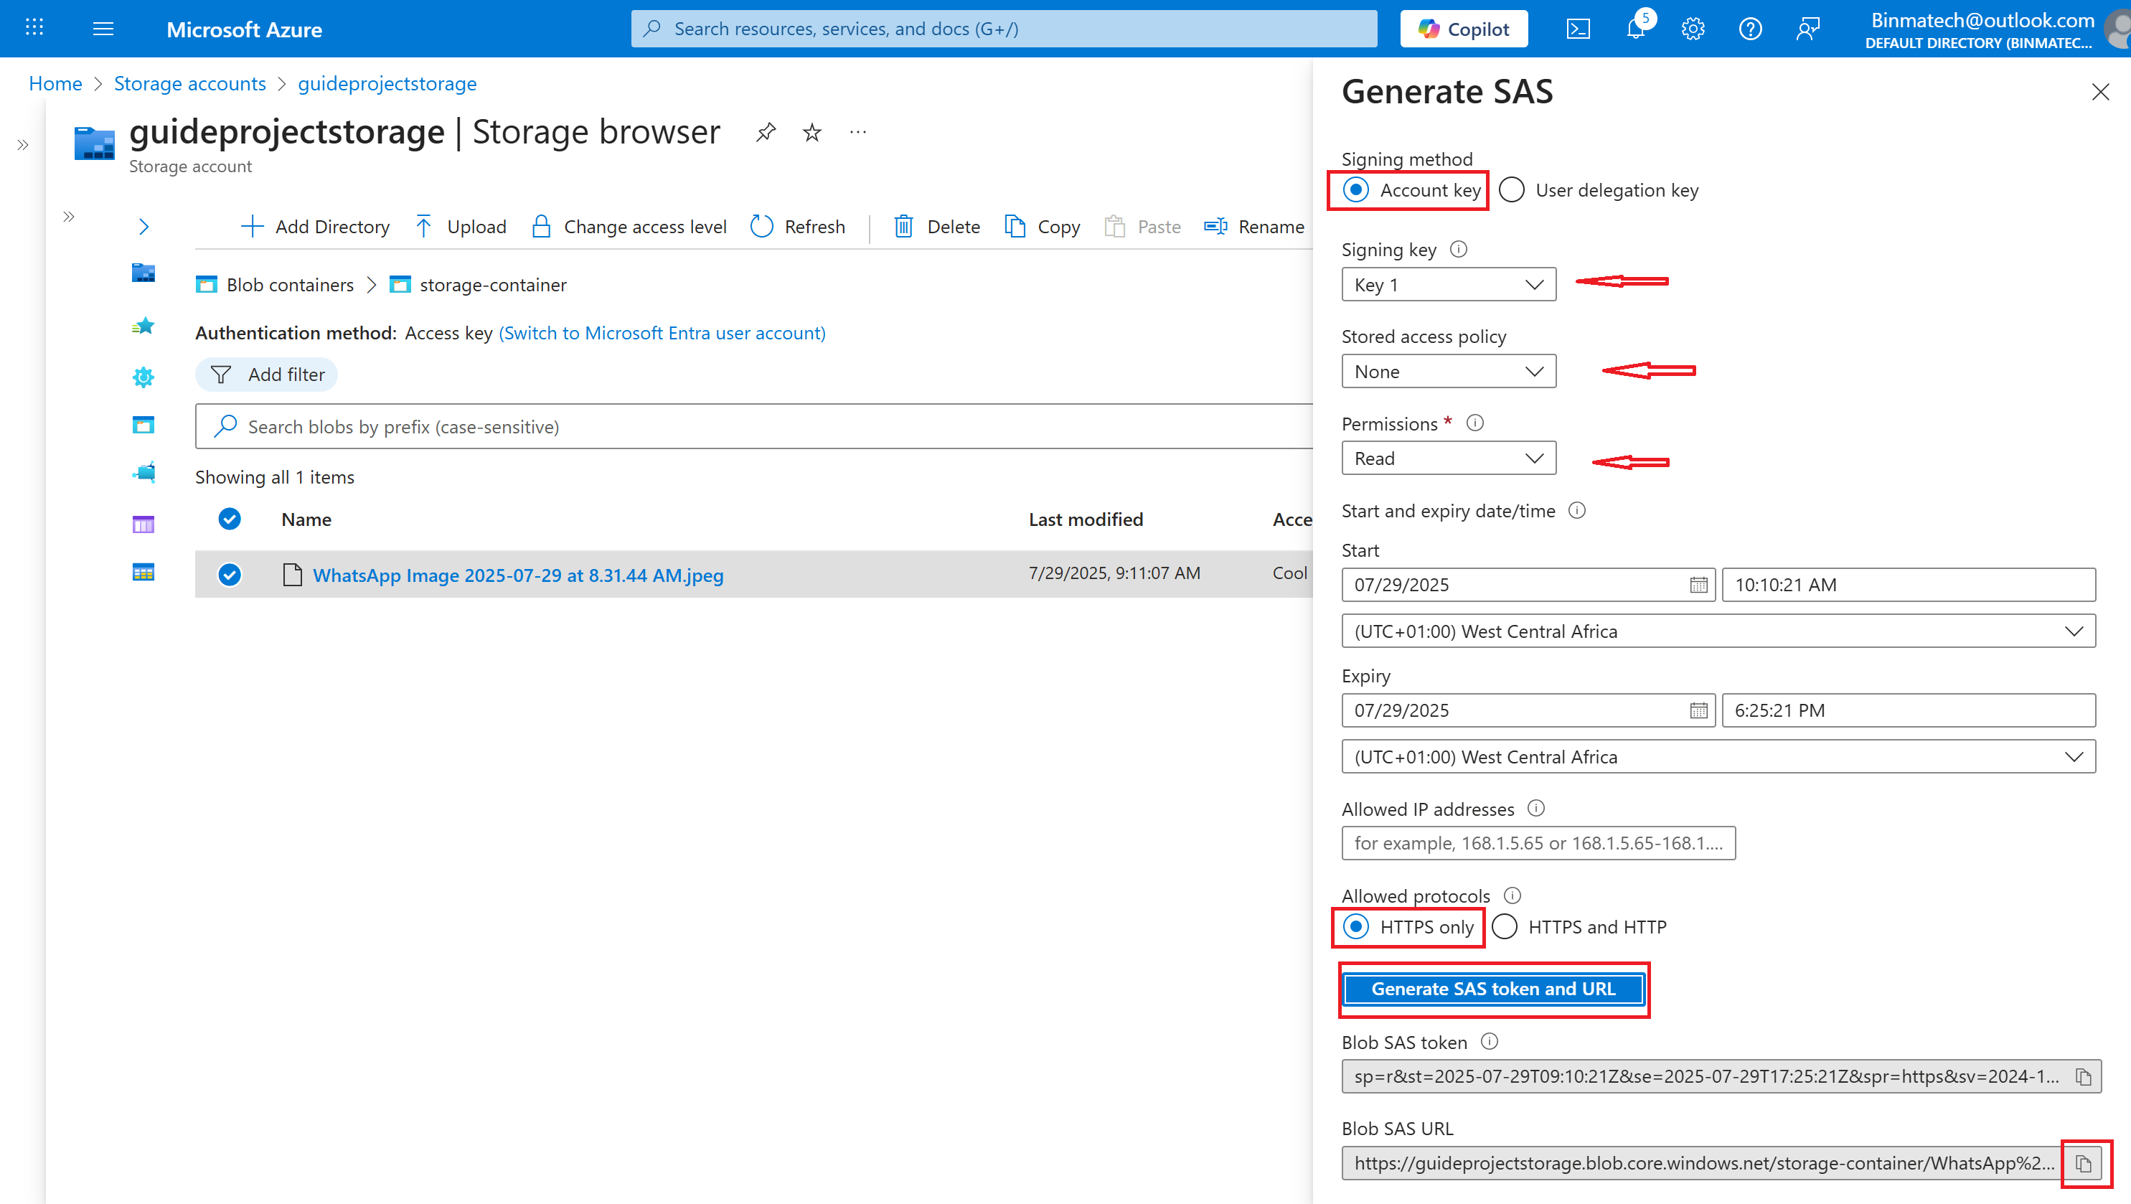Click Upload in the toolbar
The height and width of the screenshot is (1204, 2131).
[461, 227]
